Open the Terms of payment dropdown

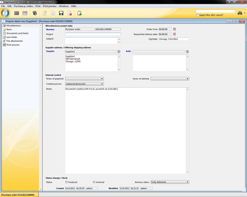[x=84, y=79]
